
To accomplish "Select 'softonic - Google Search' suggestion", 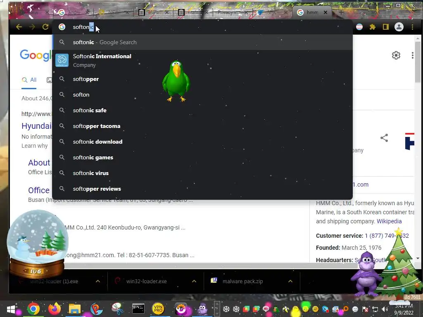I will 202,43.
